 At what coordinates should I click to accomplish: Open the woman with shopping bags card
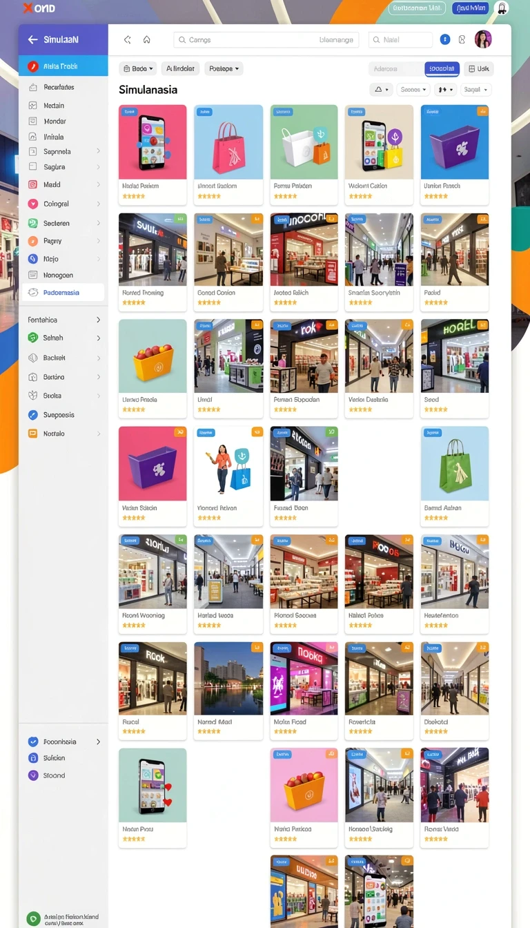[x=228, y=476]
